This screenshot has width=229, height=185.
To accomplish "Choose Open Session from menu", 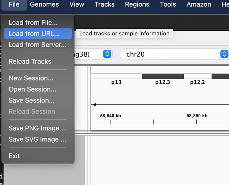I will (x=32, y=89).
